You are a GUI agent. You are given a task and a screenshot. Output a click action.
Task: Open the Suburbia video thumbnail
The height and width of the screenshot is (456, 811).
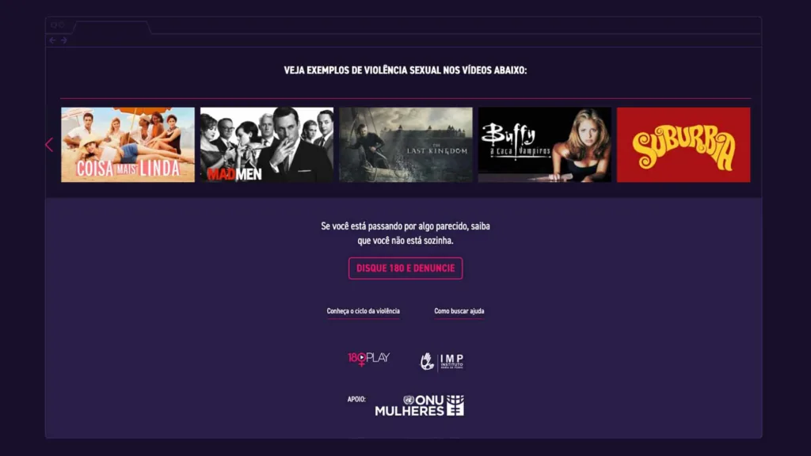pos(683,145)
